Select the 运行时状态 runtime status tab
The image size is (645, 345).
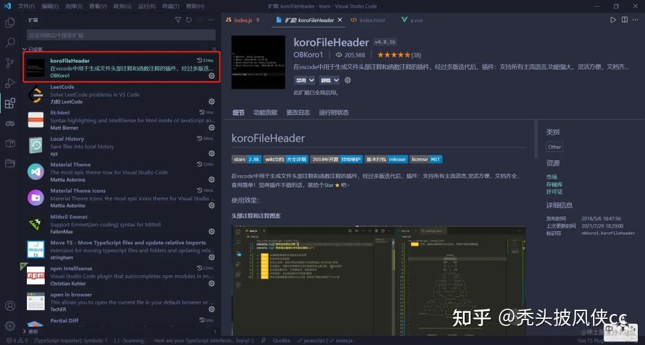tap(334, 113)
